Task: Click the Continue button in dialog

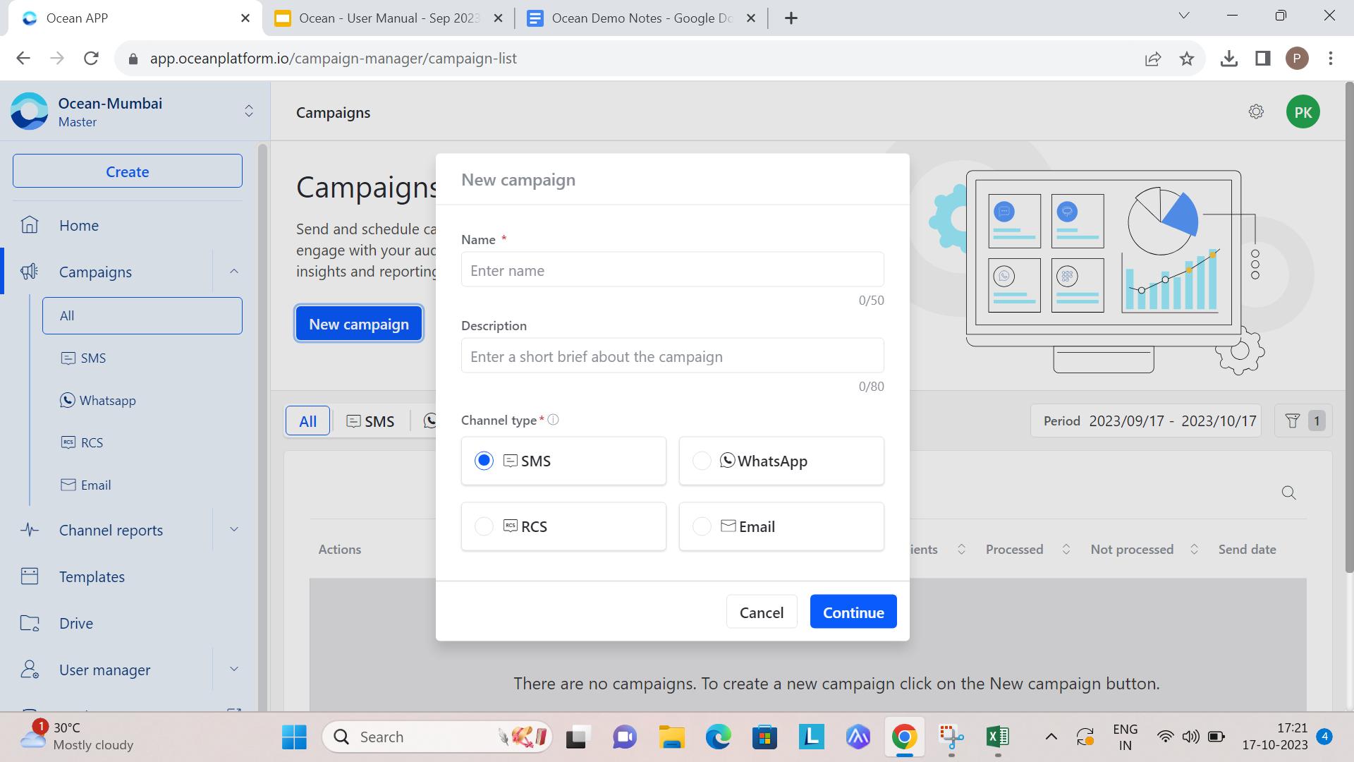Action: [x=853, y=612]
